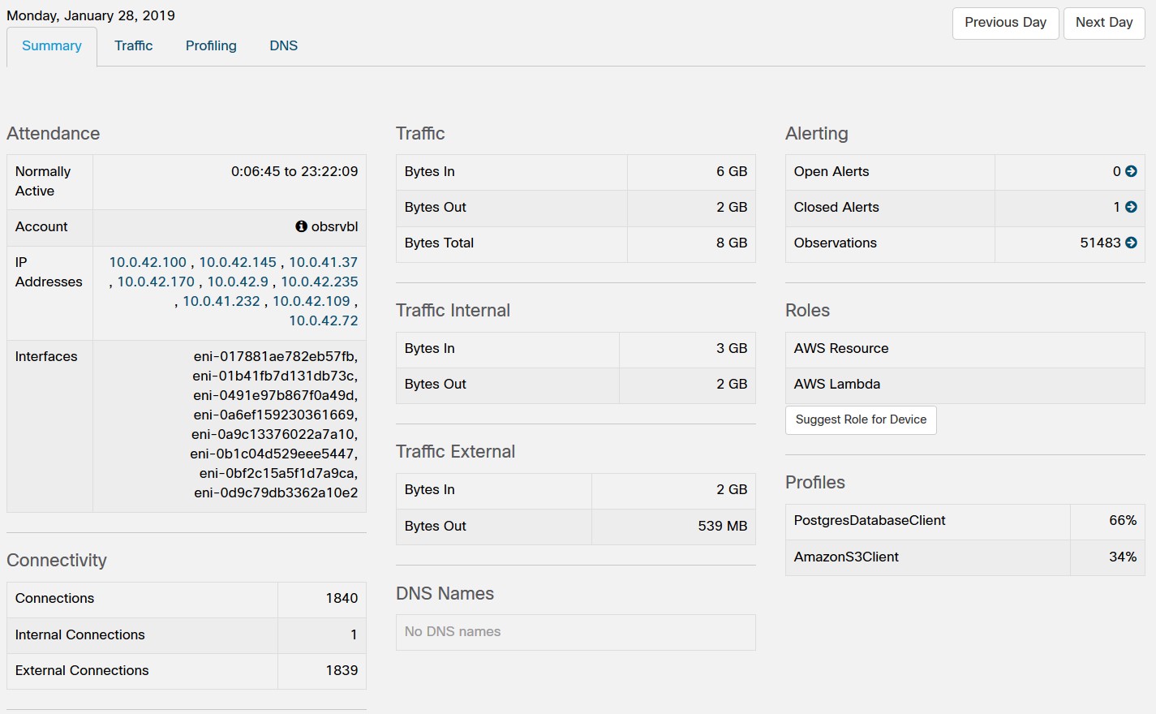Click the arrow icon beside Closed Alerts count
The height and width of the screenshot is (714, 1156).
click(x=1131, y=207)
